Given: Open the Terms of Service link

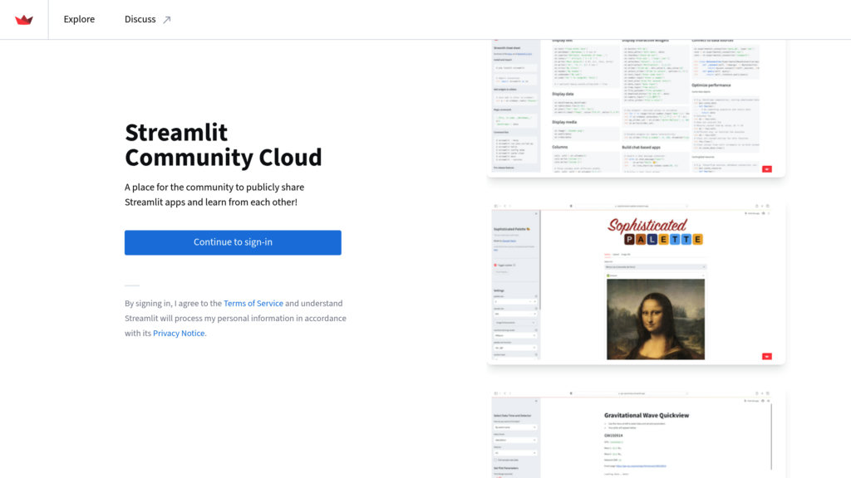Looking at the screenshot, I should 253,303.
